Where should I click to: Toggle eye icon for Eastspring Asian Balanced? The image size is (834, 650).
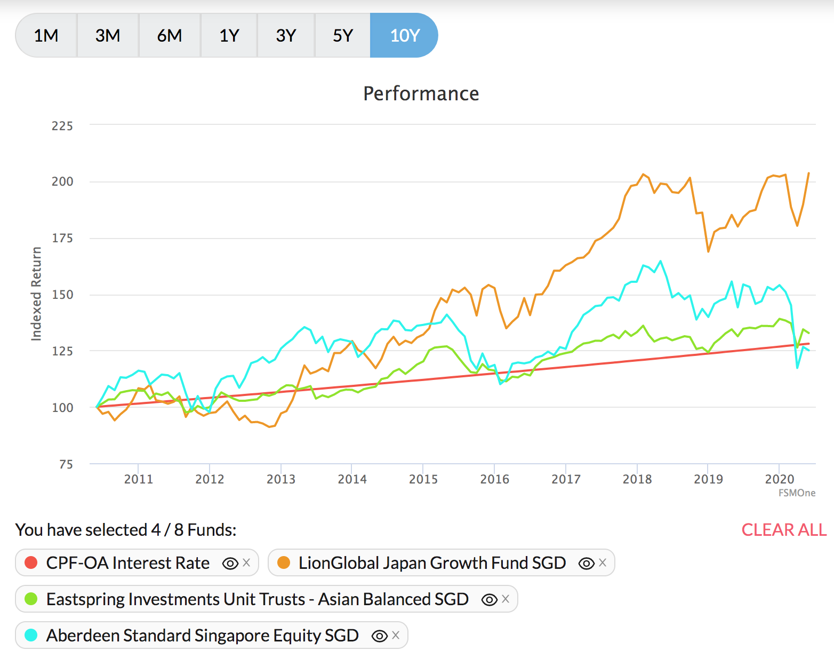490,599
